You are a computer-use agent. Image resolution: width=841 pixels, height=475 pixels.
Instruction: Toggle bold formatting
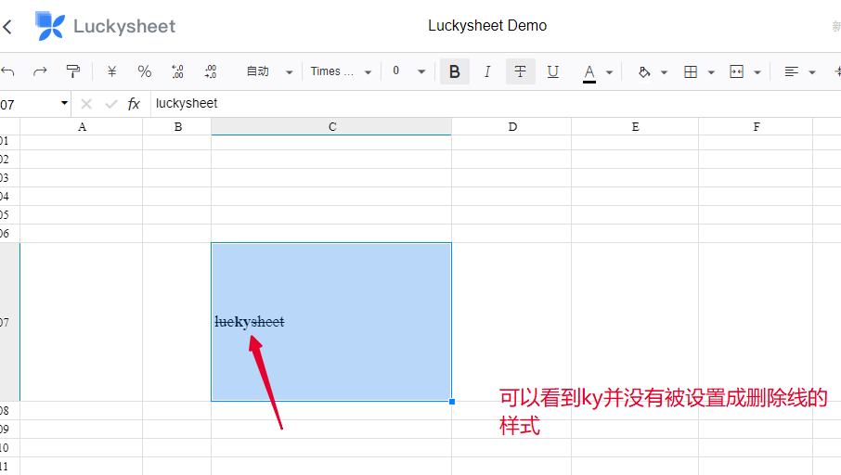click(454, 71)
